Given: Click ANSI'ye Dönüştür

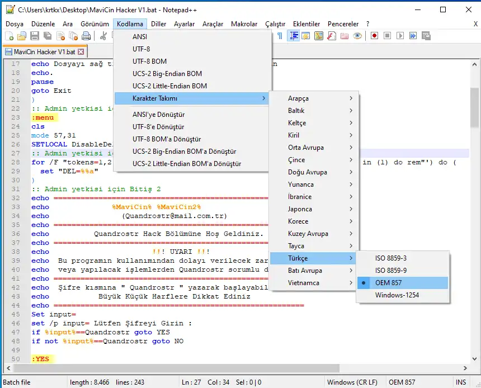Looking at the screenshot, I should coord(192,115).
